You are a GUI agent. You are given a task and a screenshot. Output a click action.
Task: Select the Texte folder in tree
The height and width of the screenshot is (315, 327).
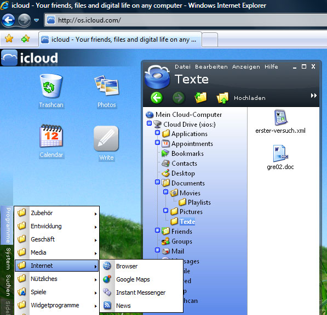coord(187,221)
